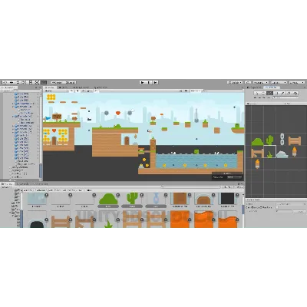Switch to the Game tab
The image size is (307, 307).
(x=63, y=87)
